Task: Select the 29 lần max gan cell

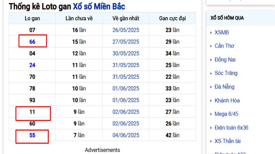Action: coord(173,42)
